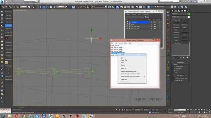Open the Hierarchy tab in command panel
The height and width of the screenshot is (118, 211).
point(179,11)
